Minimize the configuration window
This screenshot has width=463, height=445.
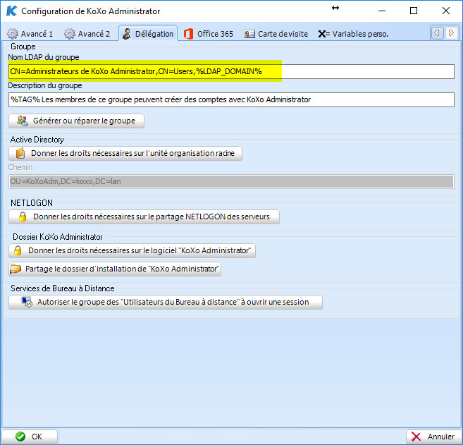[382, 11]
